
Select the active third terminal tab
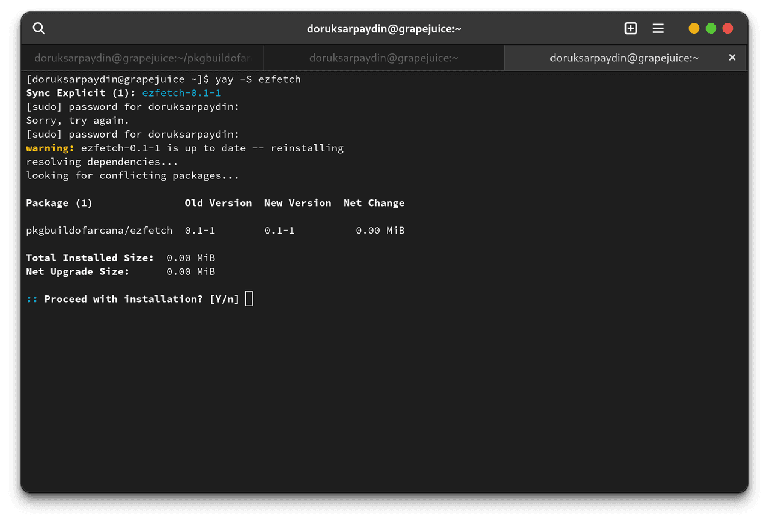point(624,58)
